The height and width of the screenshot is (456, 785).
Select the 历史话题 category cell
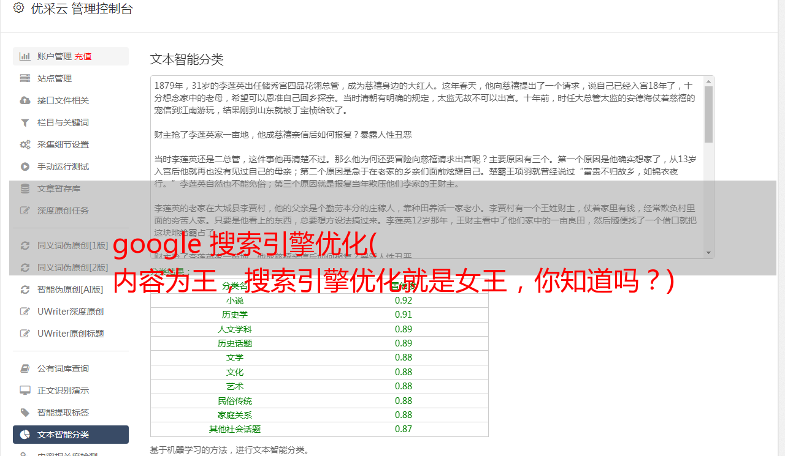[x=234, y=343]
